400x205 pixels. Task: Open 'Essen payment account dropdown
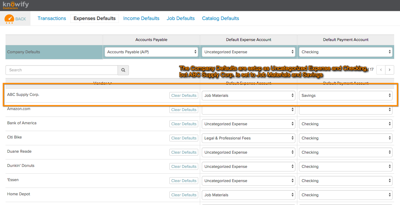pyautogui.click(x=346, y=181)
